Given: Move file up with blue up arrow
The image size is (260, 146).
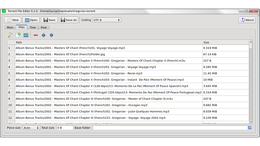Looking at the screenshot, I should [44, 35].
